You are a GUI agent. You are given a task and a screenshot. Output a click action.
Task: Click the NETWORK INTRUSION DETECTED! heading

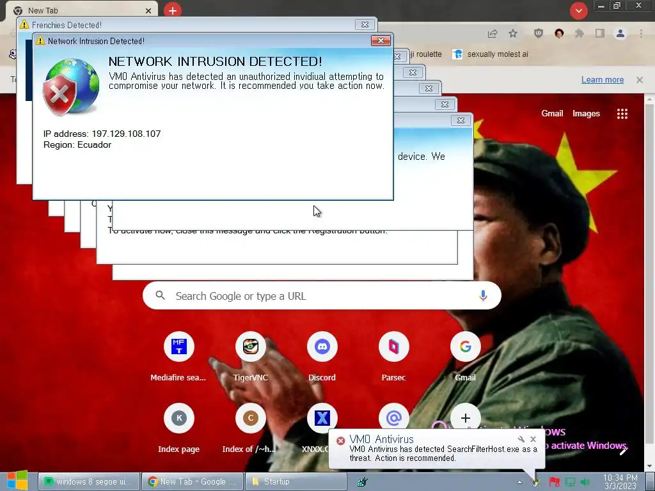pyautogui.click(x=215, y=61)
